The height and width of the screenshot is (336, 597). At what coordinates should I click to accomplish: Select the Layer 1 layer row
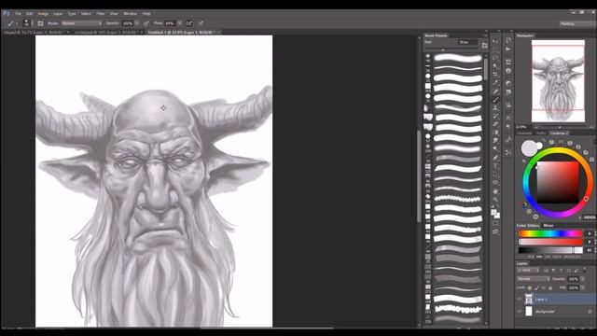pos(556,300)
